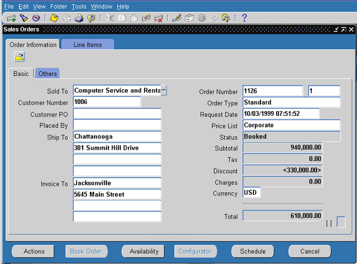The height and width of the screenshot is (264, 357).
Task: Click the Actions button
Action: tap(34, 252)
